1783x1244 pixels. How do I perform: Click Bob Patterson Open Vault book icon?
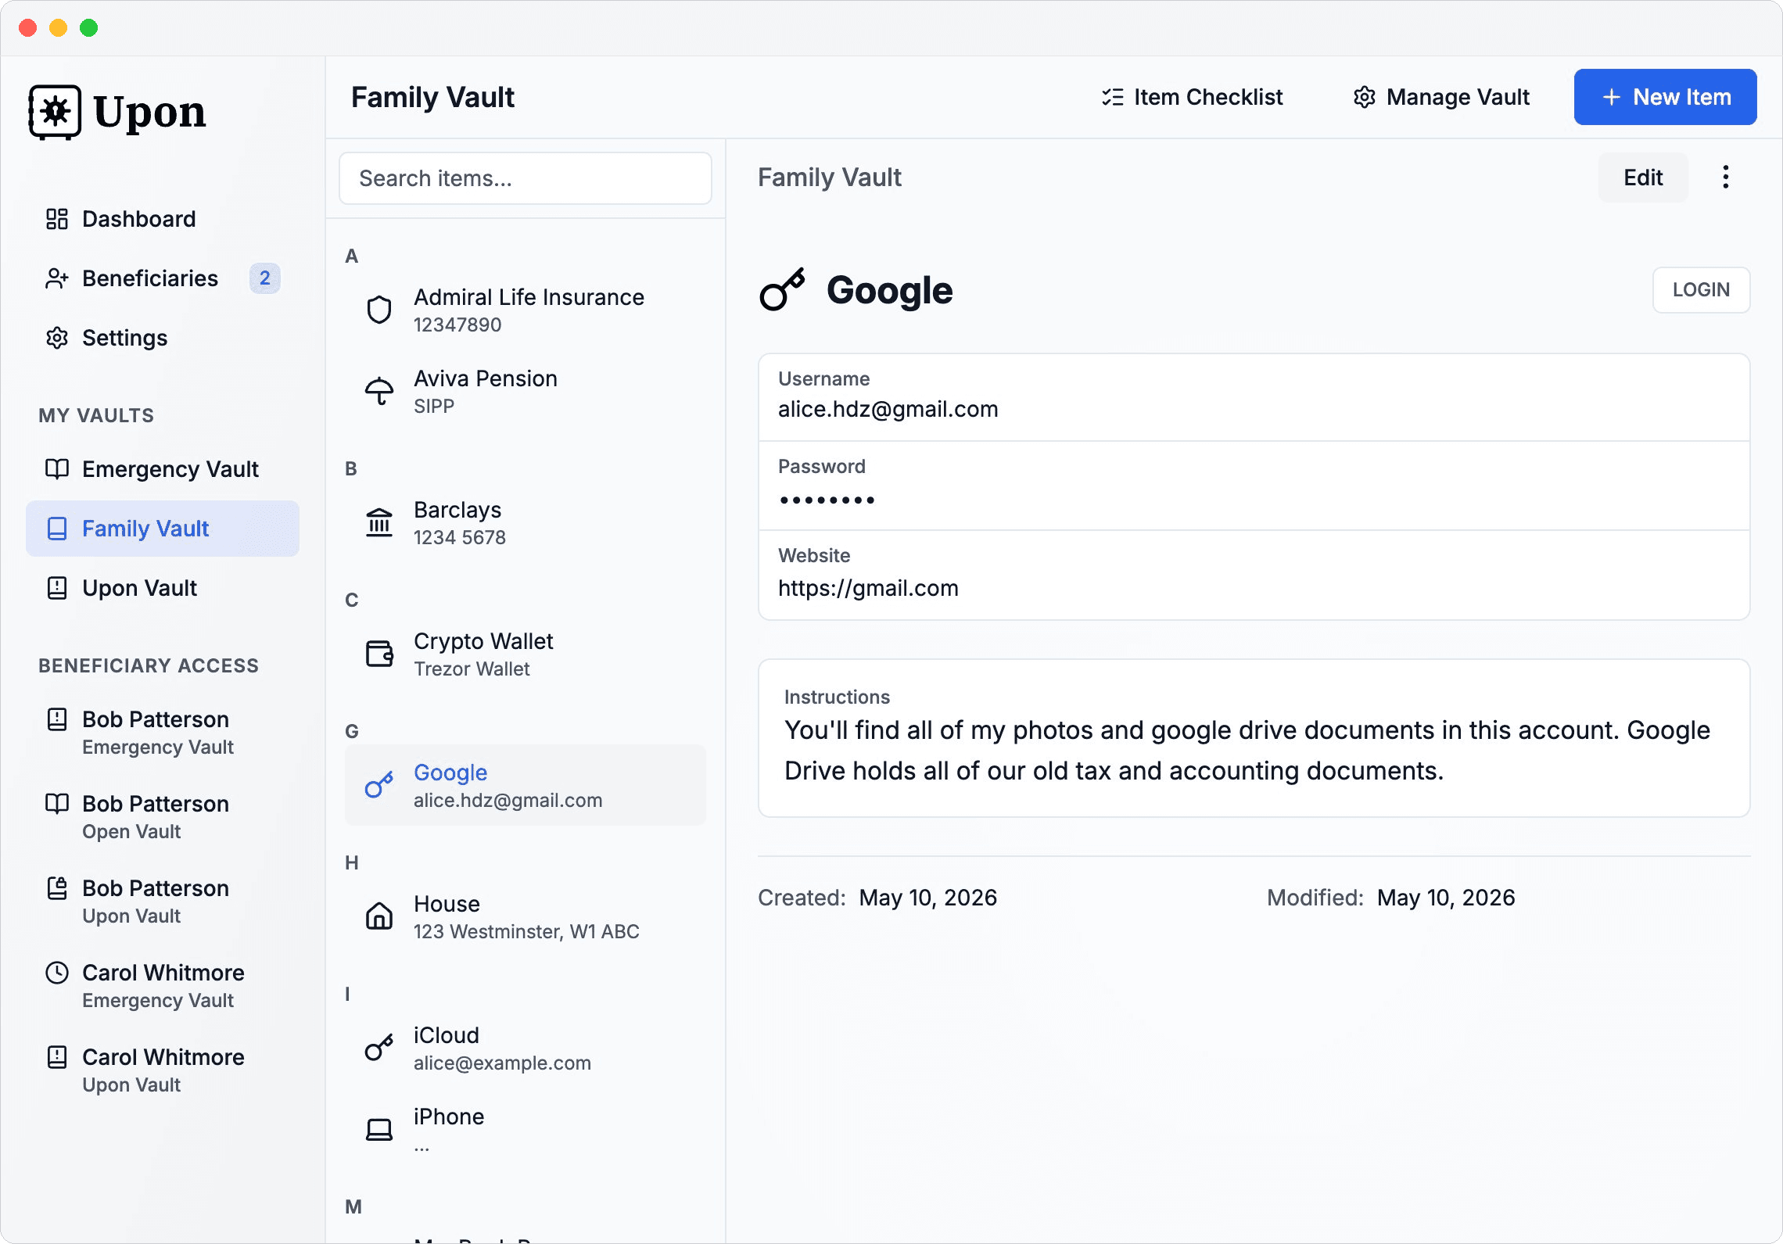pos(56,804)
